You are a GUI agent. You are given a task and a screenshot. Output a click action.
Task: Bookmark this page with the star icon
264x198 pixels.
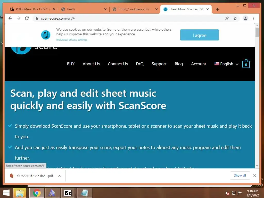[x=235, y=18]
